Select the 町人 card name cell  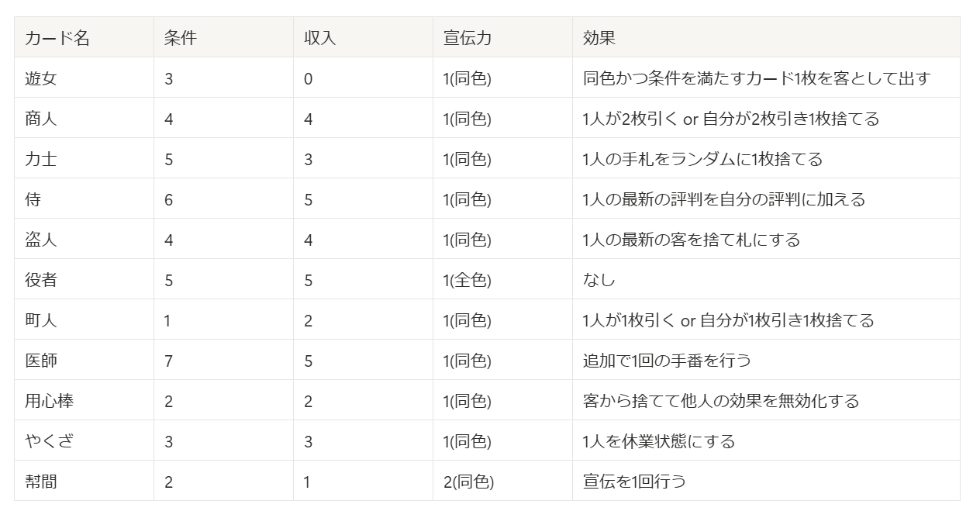[41, 320]
